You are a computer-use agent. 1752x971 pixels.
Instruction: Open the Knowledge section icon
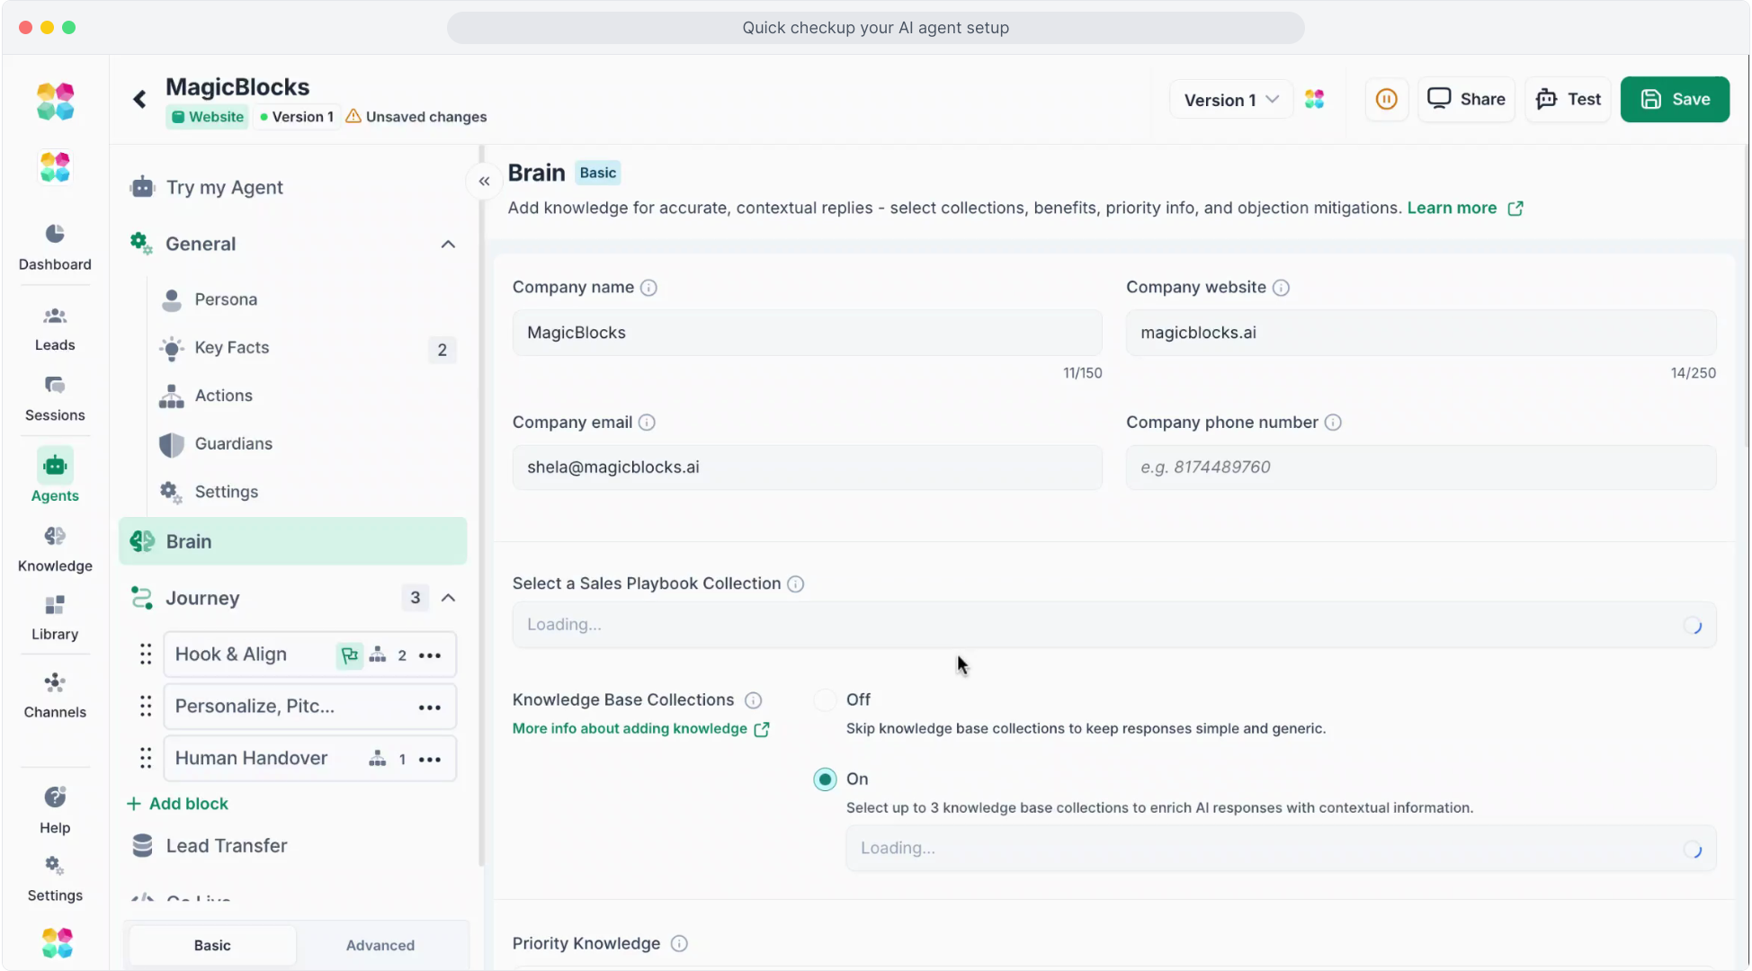click(55, 537)
